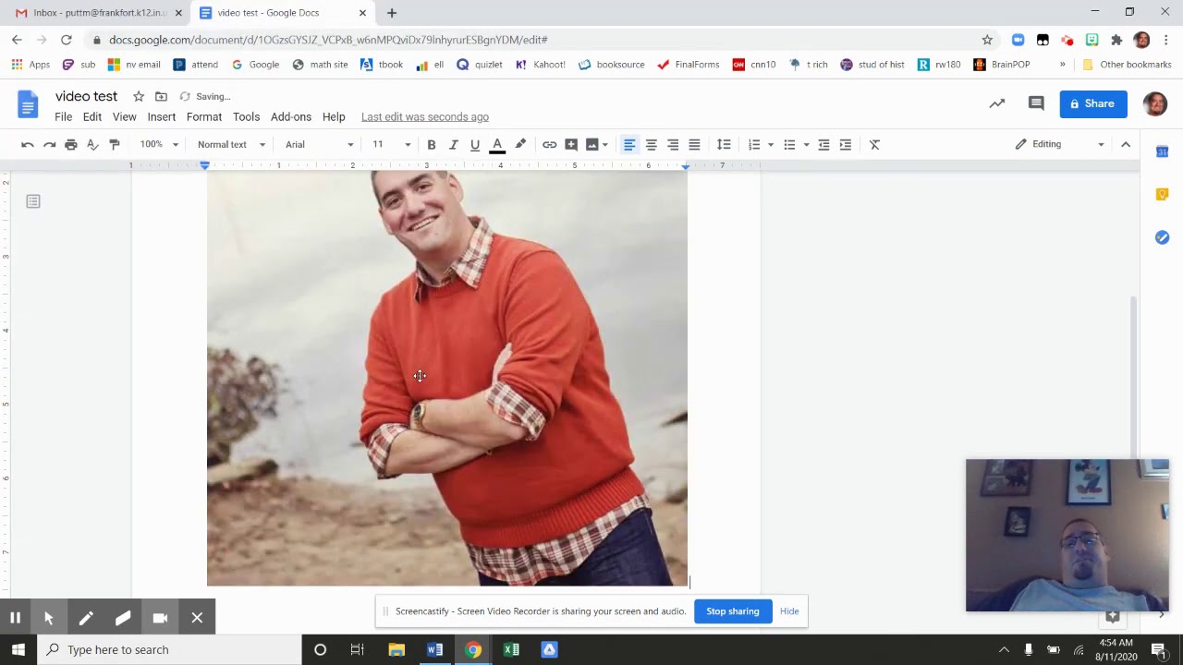Insert link using chain icon
Viewport: 1183px width, 665px height.
[549, 144]
